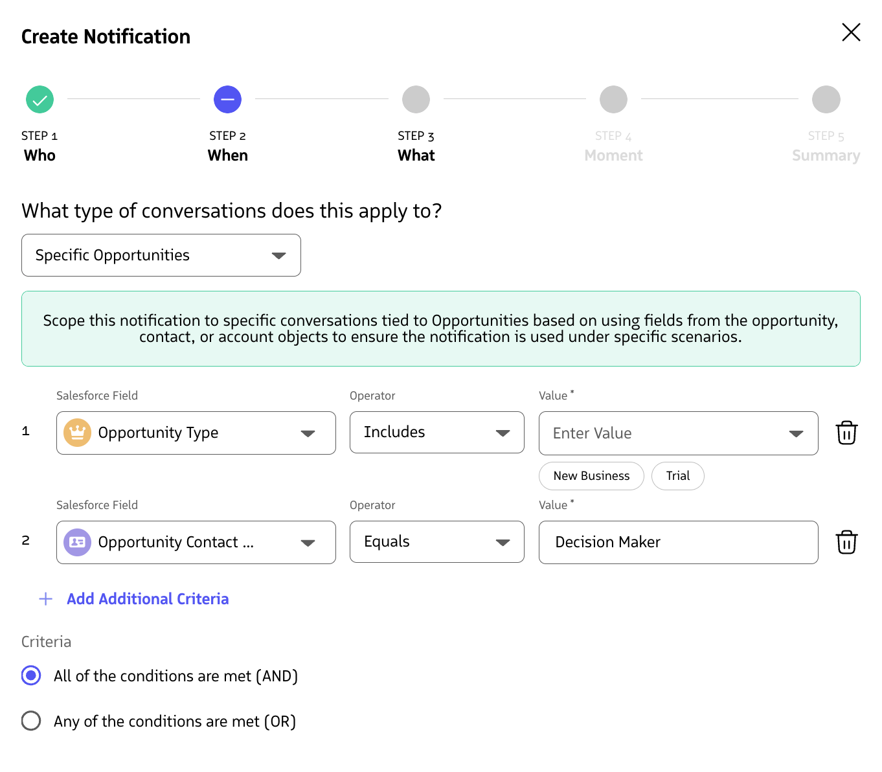The image size is (882, 772).
Task: Click the Step 5 Summary circle
Action: [x=826, y=100]
